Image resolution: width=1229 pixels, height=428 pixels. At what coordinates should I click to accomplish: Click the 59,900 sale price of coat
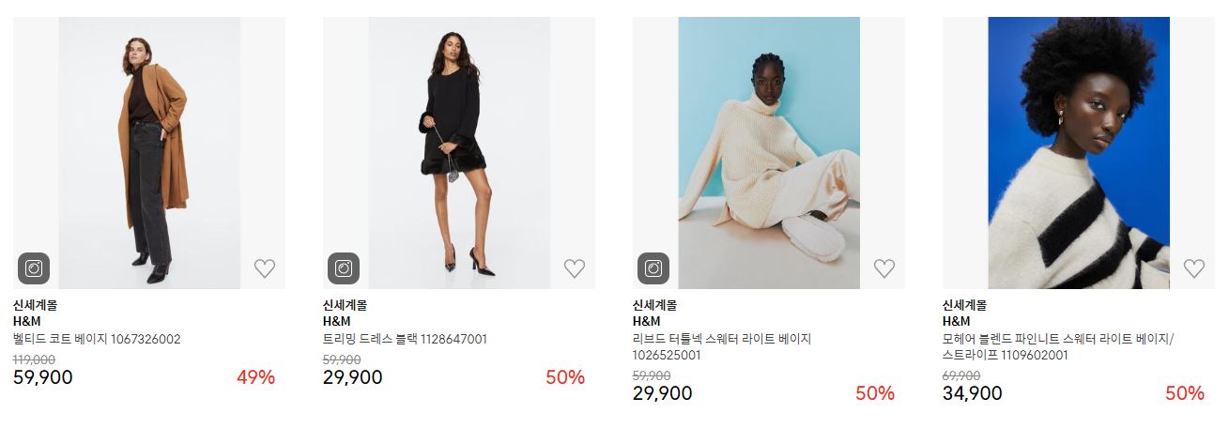43,377
